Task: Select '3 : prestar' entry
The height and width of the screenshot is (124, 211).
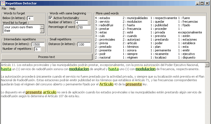Action: pos(102,29)
